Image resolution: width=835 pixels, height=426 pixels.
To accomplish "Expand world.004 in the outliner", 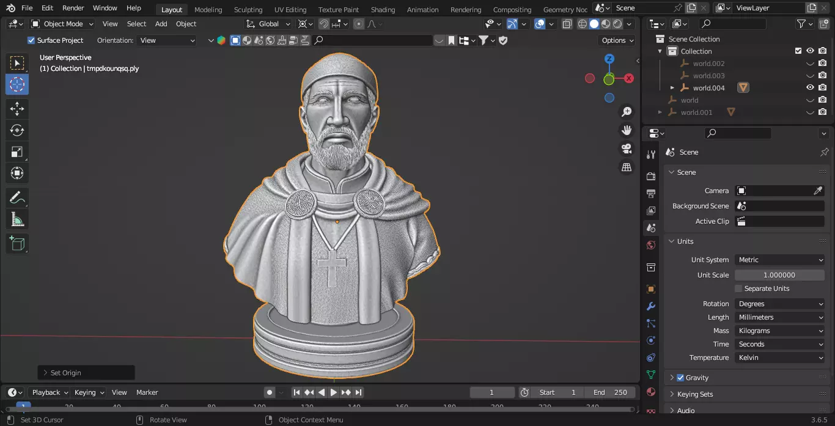I will pyautogui.click(x=672, y=88).
